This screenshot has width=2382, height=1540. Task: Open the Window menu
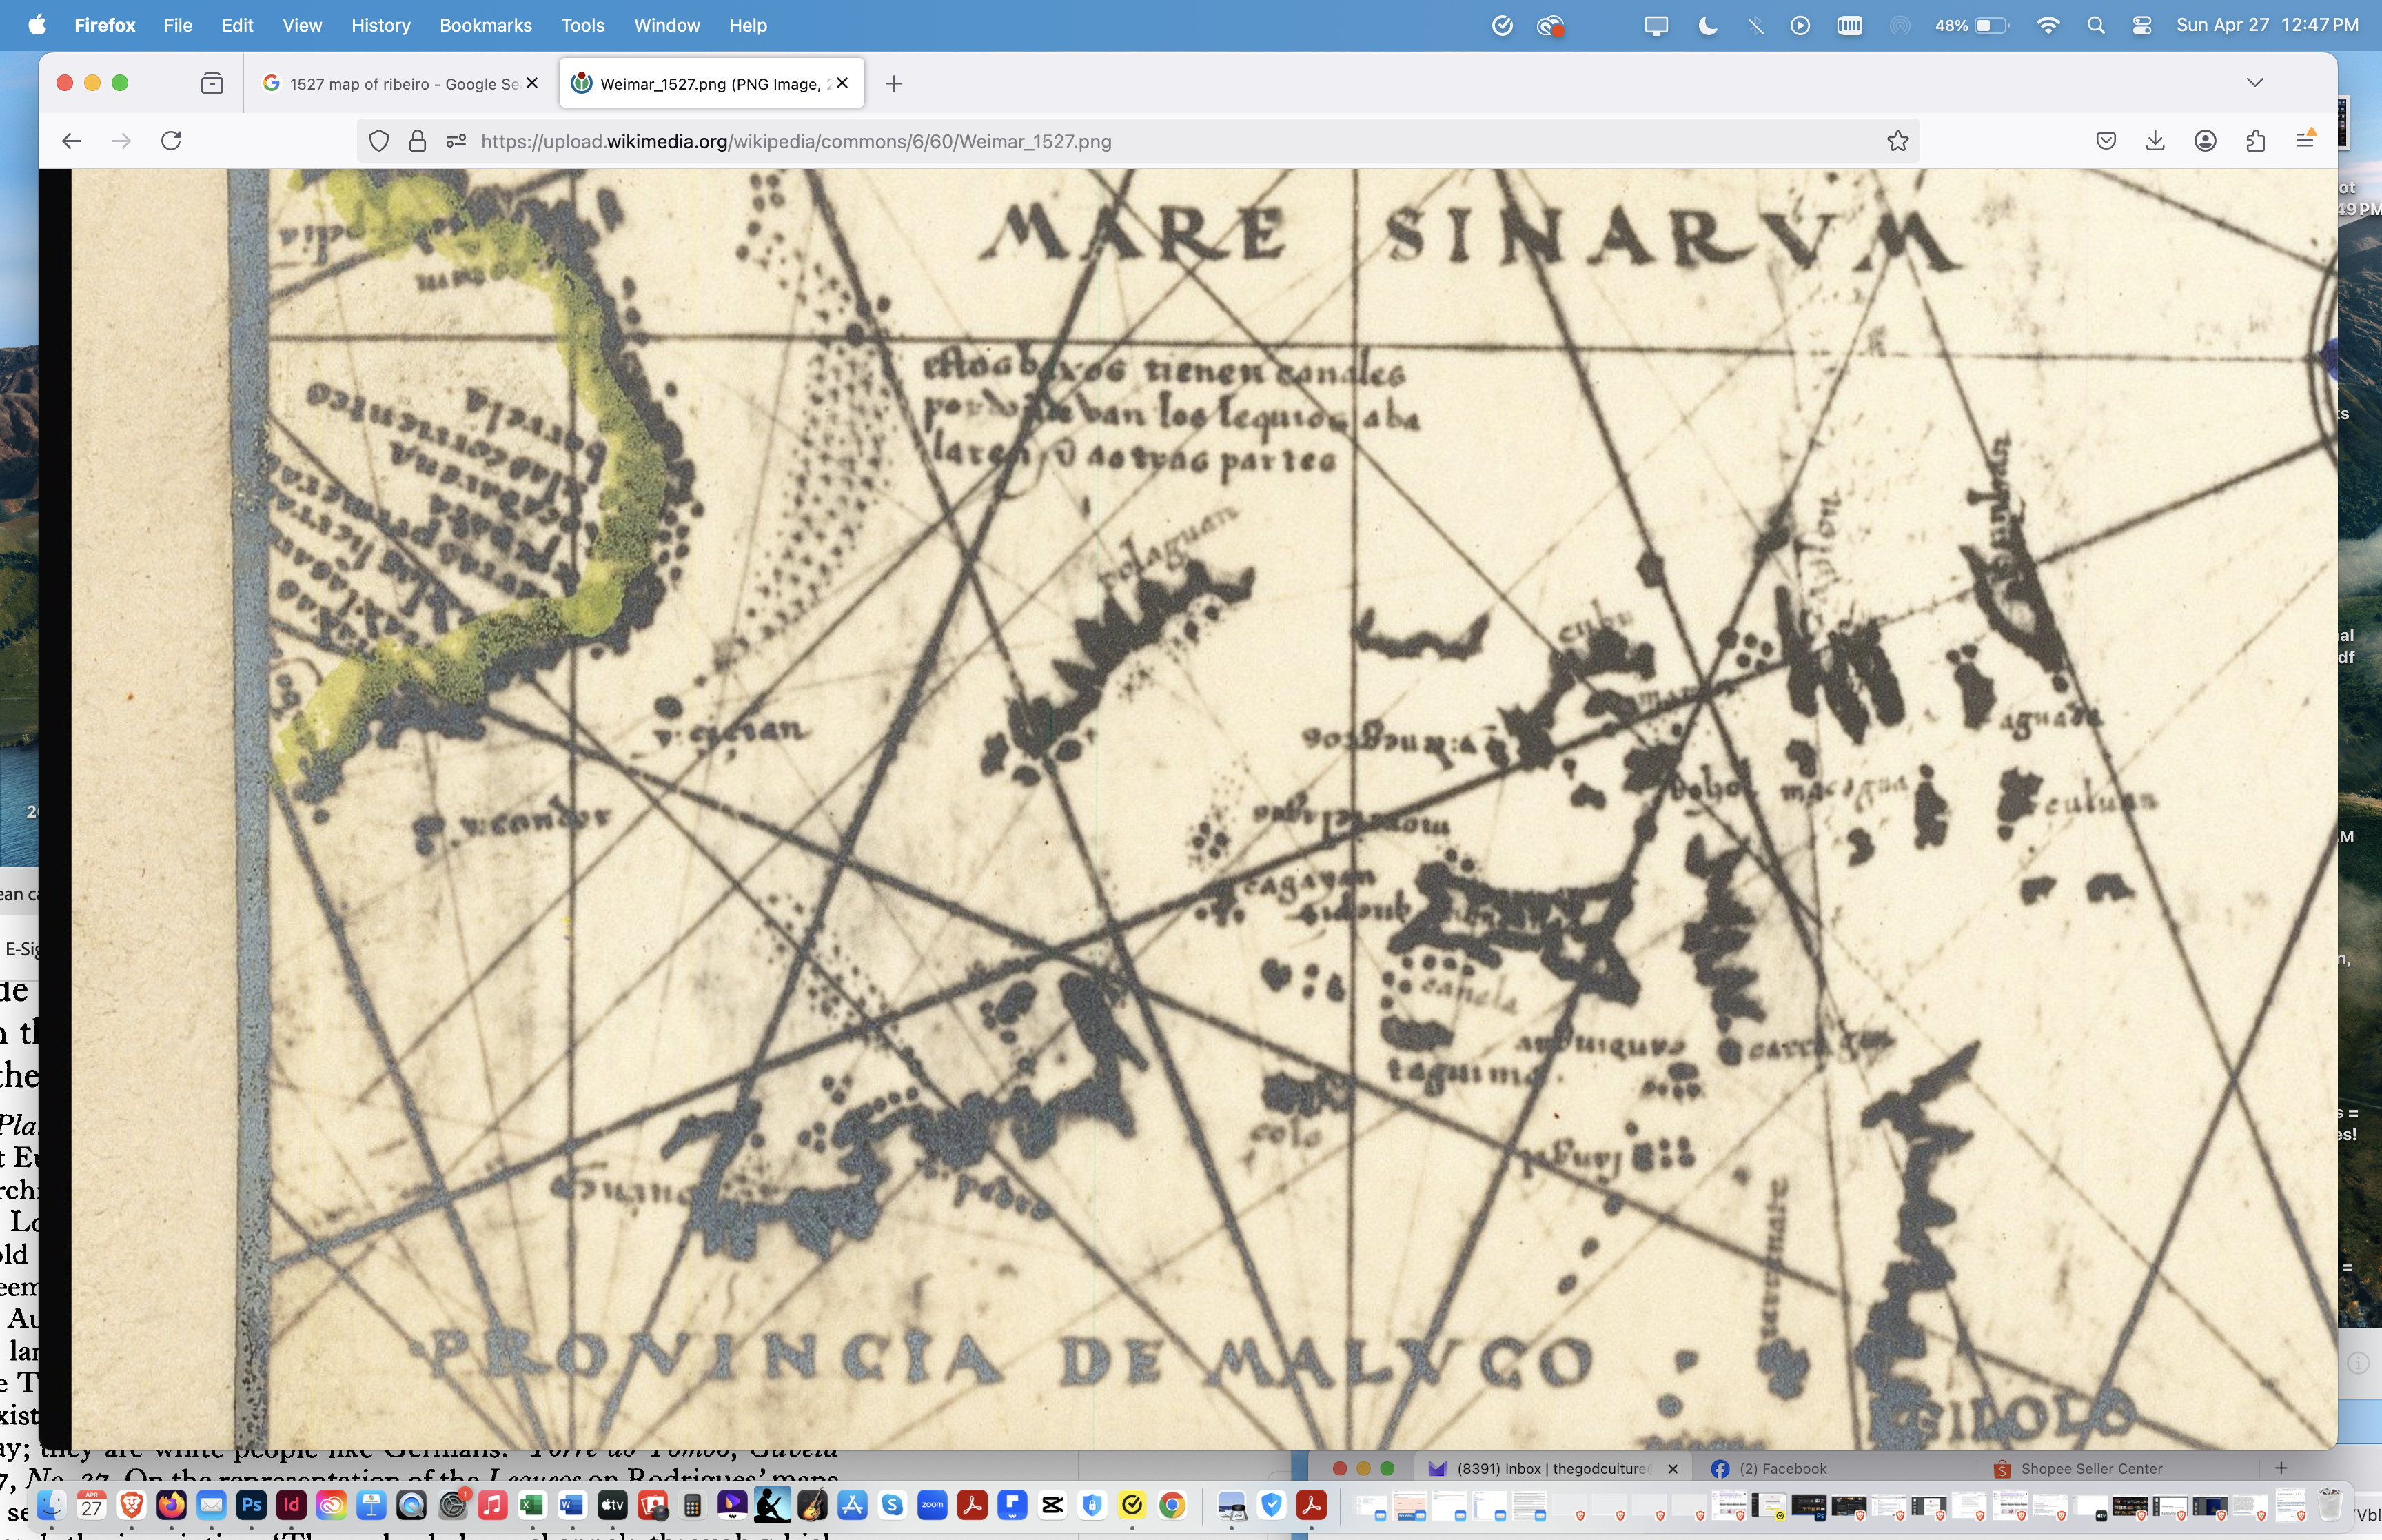coord(666,25)
